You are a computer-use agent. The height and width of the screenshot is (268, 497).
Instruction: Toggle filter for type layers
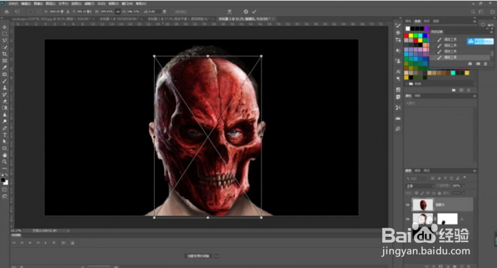[x=445, y=178]
